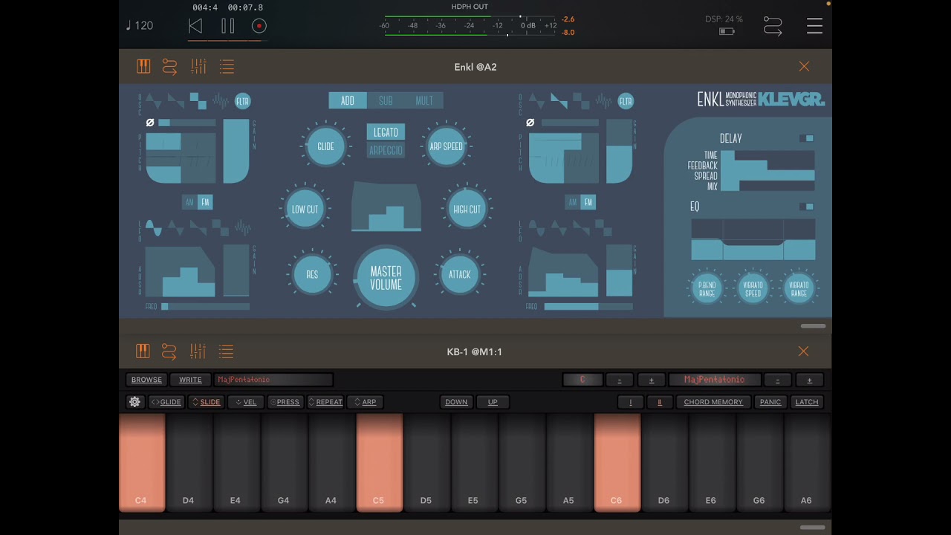
Task: Click the CHORD MEMORY button
Action: (713, 402)
